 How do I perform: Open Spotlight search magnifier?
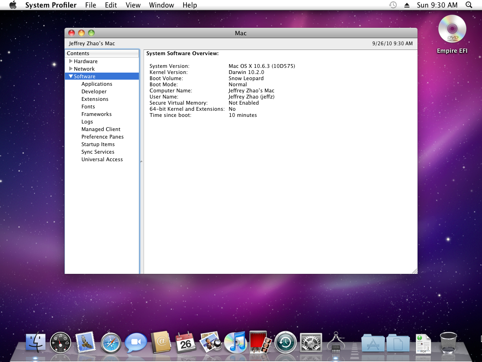(x=469, y=5)
